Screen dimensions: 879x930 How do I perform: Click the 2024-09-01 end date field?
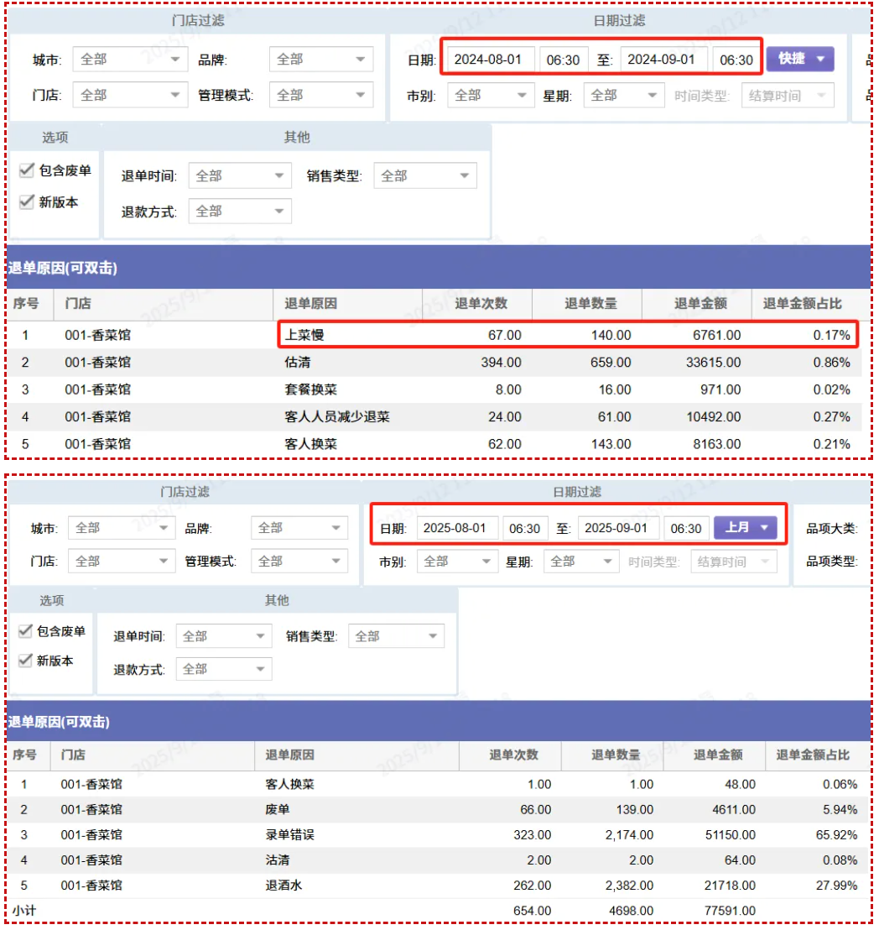click(661, 60)
